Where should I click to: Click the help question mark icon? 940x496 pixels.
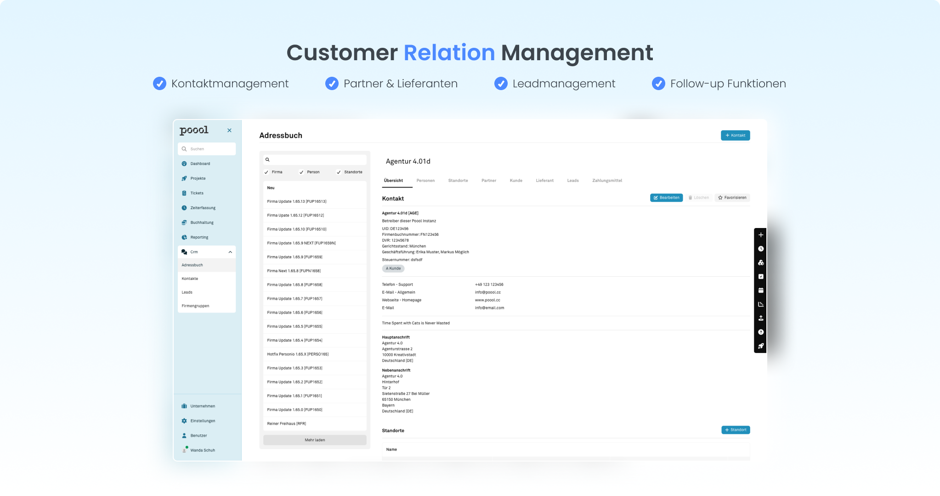click(x=761, y=332)
